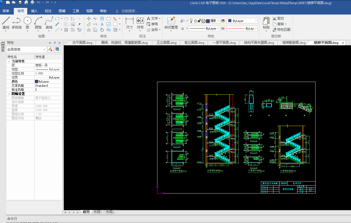
Task: Click the array tool in 修改 group
Action: (x=102, y=19)
